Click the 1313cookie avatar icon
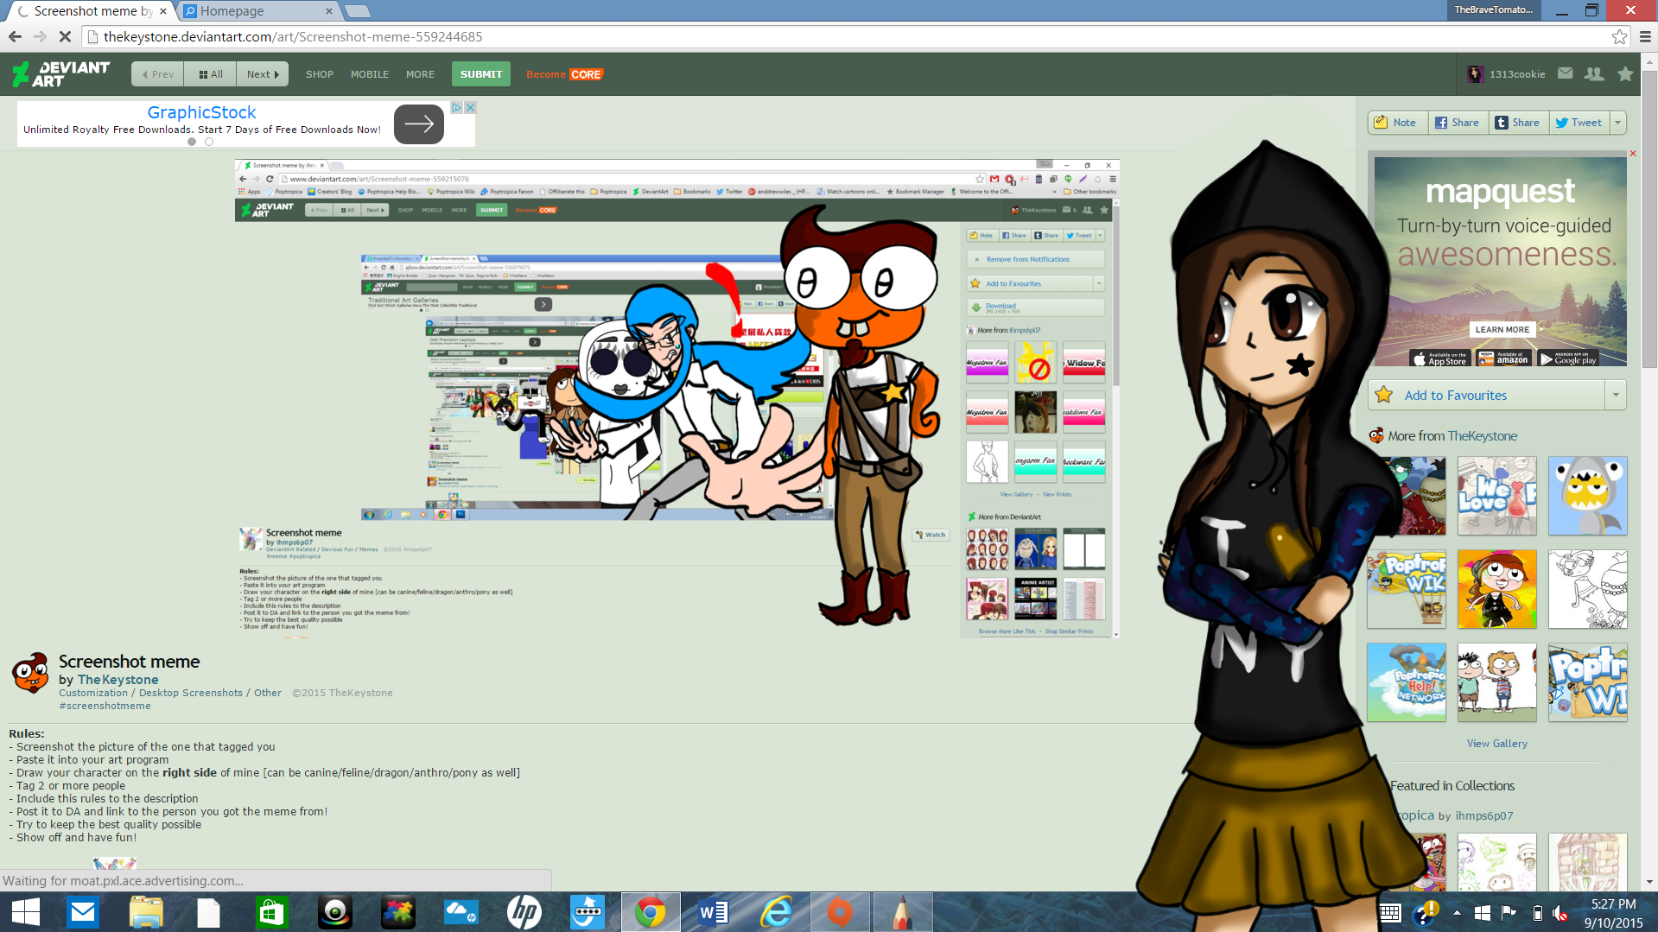The image size is (1658, 932). tap(1476, 74)
